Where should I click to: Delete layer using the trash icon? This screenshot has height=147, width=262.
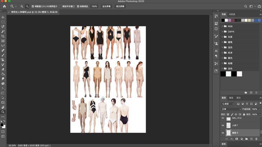point(256,139)
